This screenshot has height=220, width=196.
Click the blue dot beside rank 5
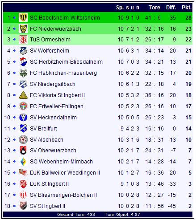pos(14,61)
